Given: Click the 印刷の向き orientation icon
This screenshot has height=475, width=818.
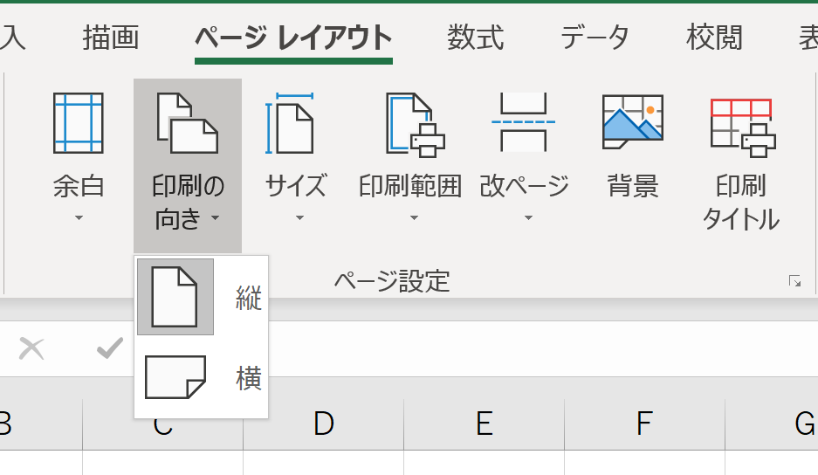Looking at the screenshot, I should click(188, 123).
